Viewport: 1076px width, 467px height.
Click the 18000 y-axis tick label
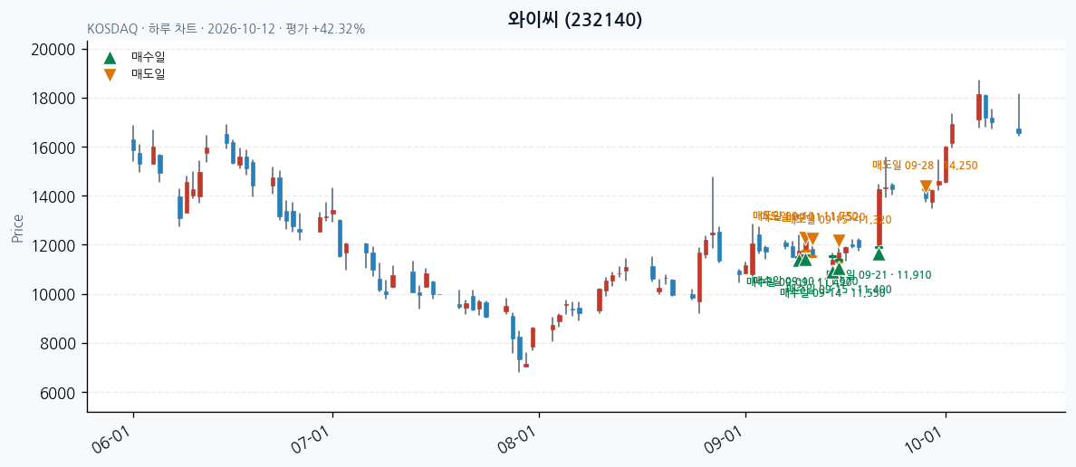pos(53,99)
